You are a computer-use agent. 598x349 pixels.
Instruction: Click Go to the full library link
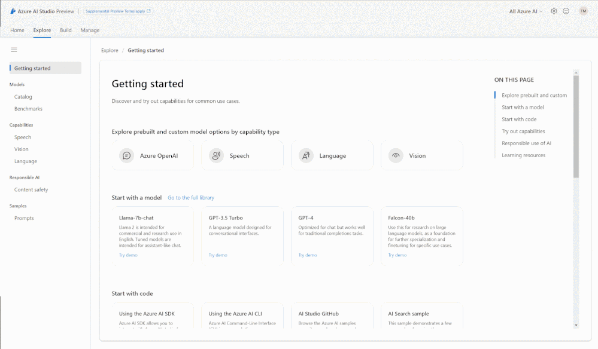(191, 198)
